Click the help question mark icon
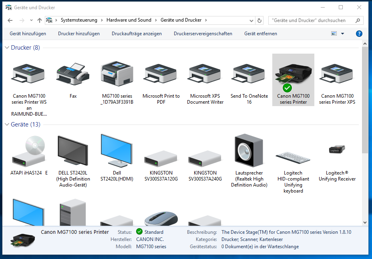Image resolution: width=372 pixels, height=259 pixels. (359, 34)
